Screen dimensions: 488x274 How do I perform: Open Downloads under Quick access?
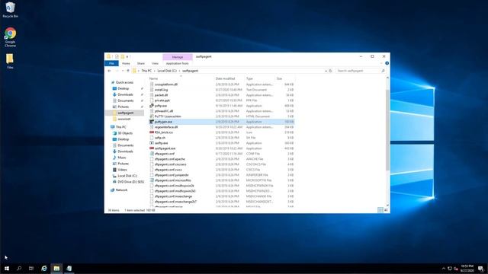pos(125,94)
